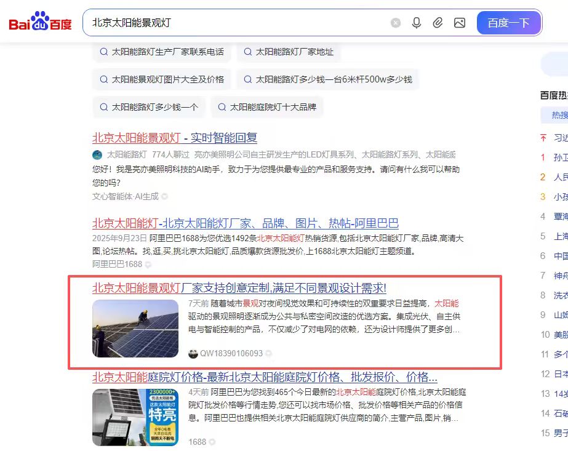Select suggestion 太阳能庭院灯十大品牌

point(267,107)
